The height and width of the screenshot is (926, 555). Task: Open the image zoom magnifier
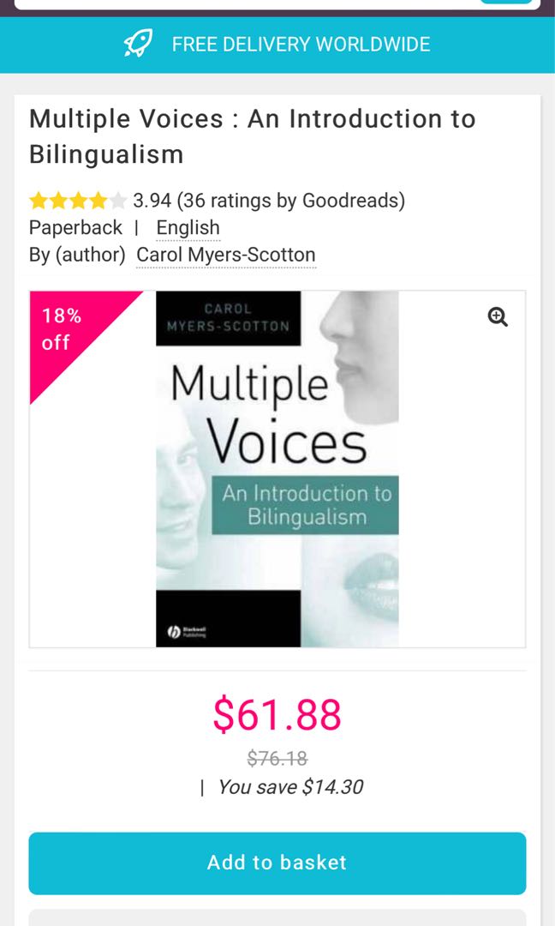pos(496,316)
